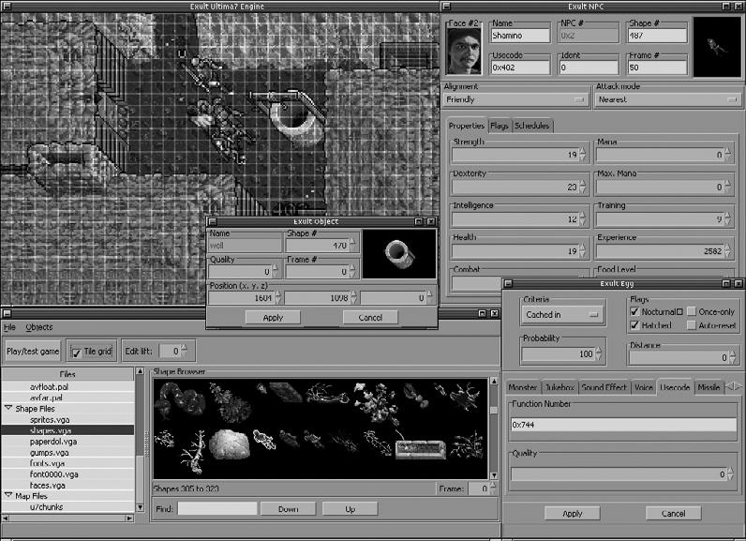The height and width of the screenshot is (541, 746).
Task: Open window menu icon of Exult Ultima7 Engine window
Action: pos(7,7)
